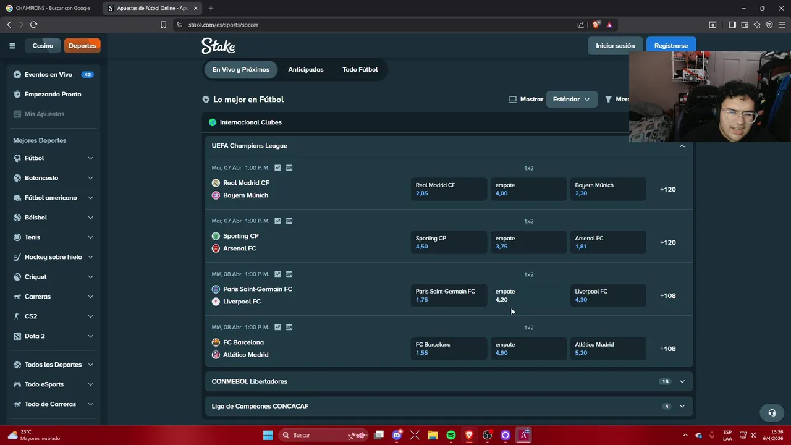Expand the Fútbol sidebar chevron
Viewport: 791px width, 445px height.
coord(90,158)
